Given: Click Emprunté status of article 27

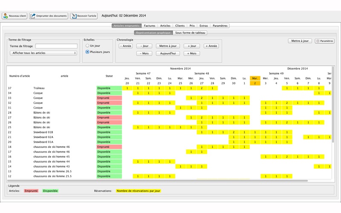Looking at the screenshot, I should (109, 118).
